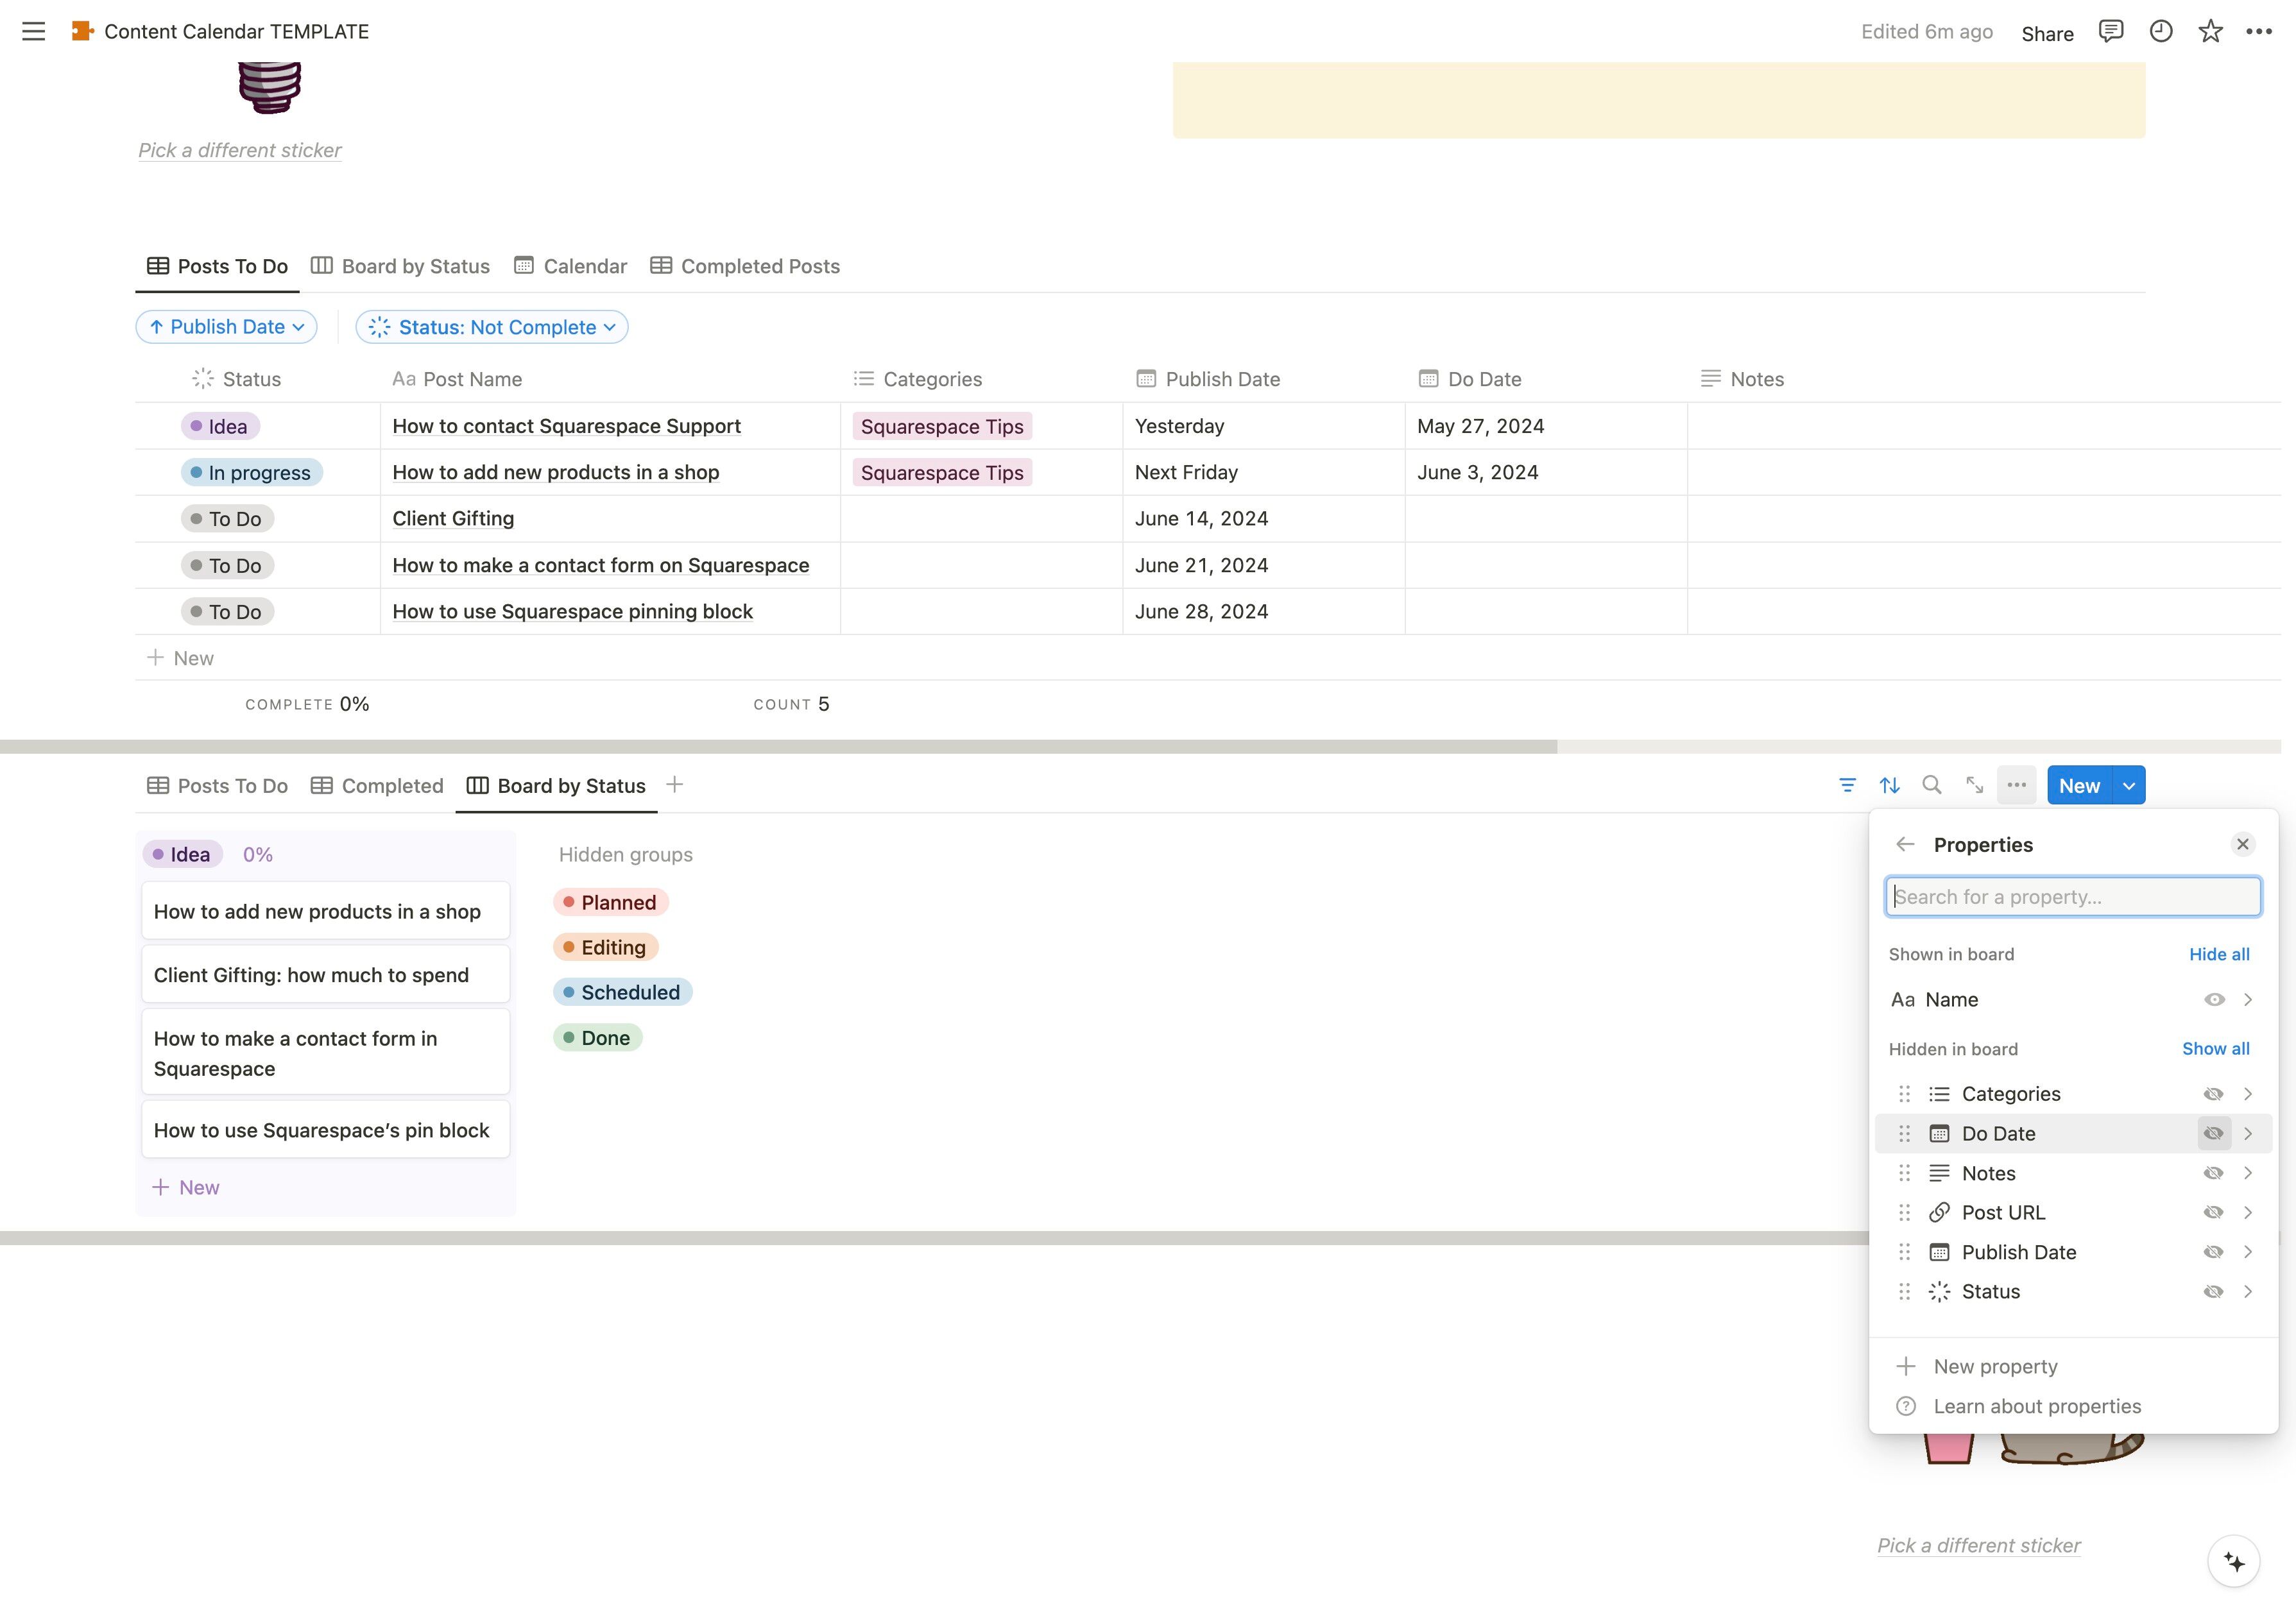The height and width of the screenshot is (1623, 2296).
Task: Open the Notion AI sparkle button
Action: pos(2233,1561)
